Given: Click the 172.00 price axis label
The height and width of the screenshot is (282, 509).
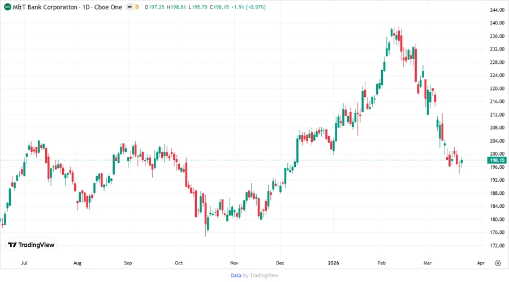Looking at the screenshot, I should (497, 246).
